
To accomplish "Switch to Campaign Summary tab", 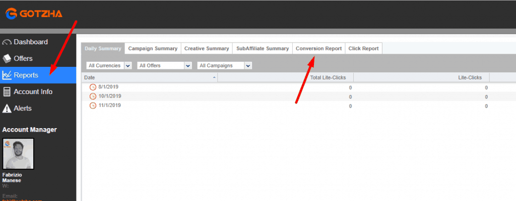I will [x=153, y=49].
